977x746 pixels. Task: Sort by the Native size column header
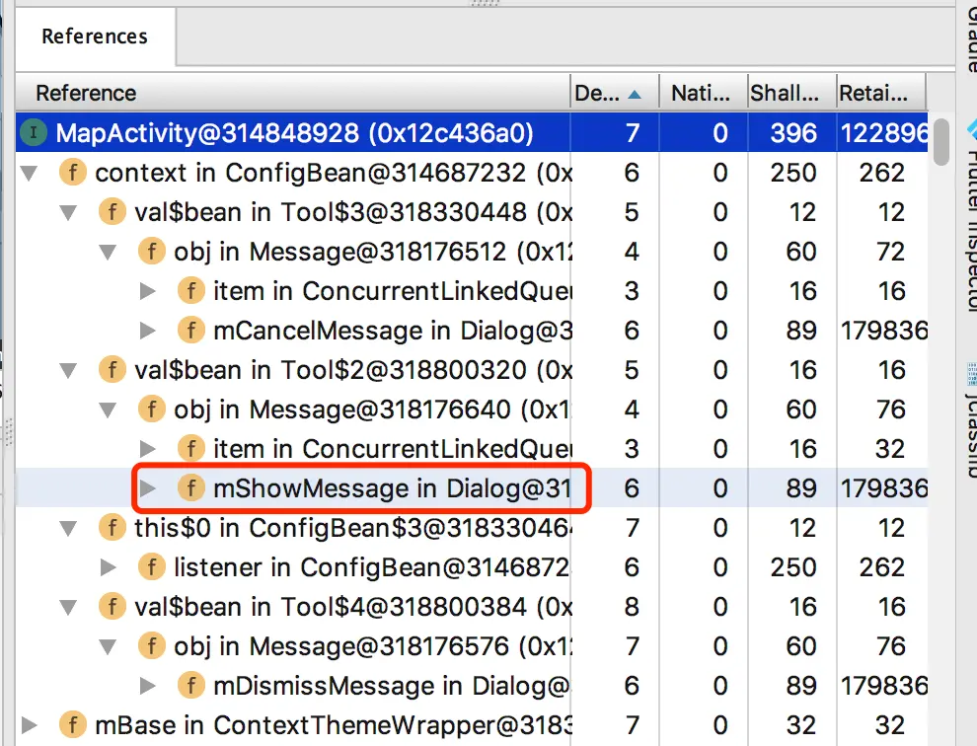(x=704, y=93)
